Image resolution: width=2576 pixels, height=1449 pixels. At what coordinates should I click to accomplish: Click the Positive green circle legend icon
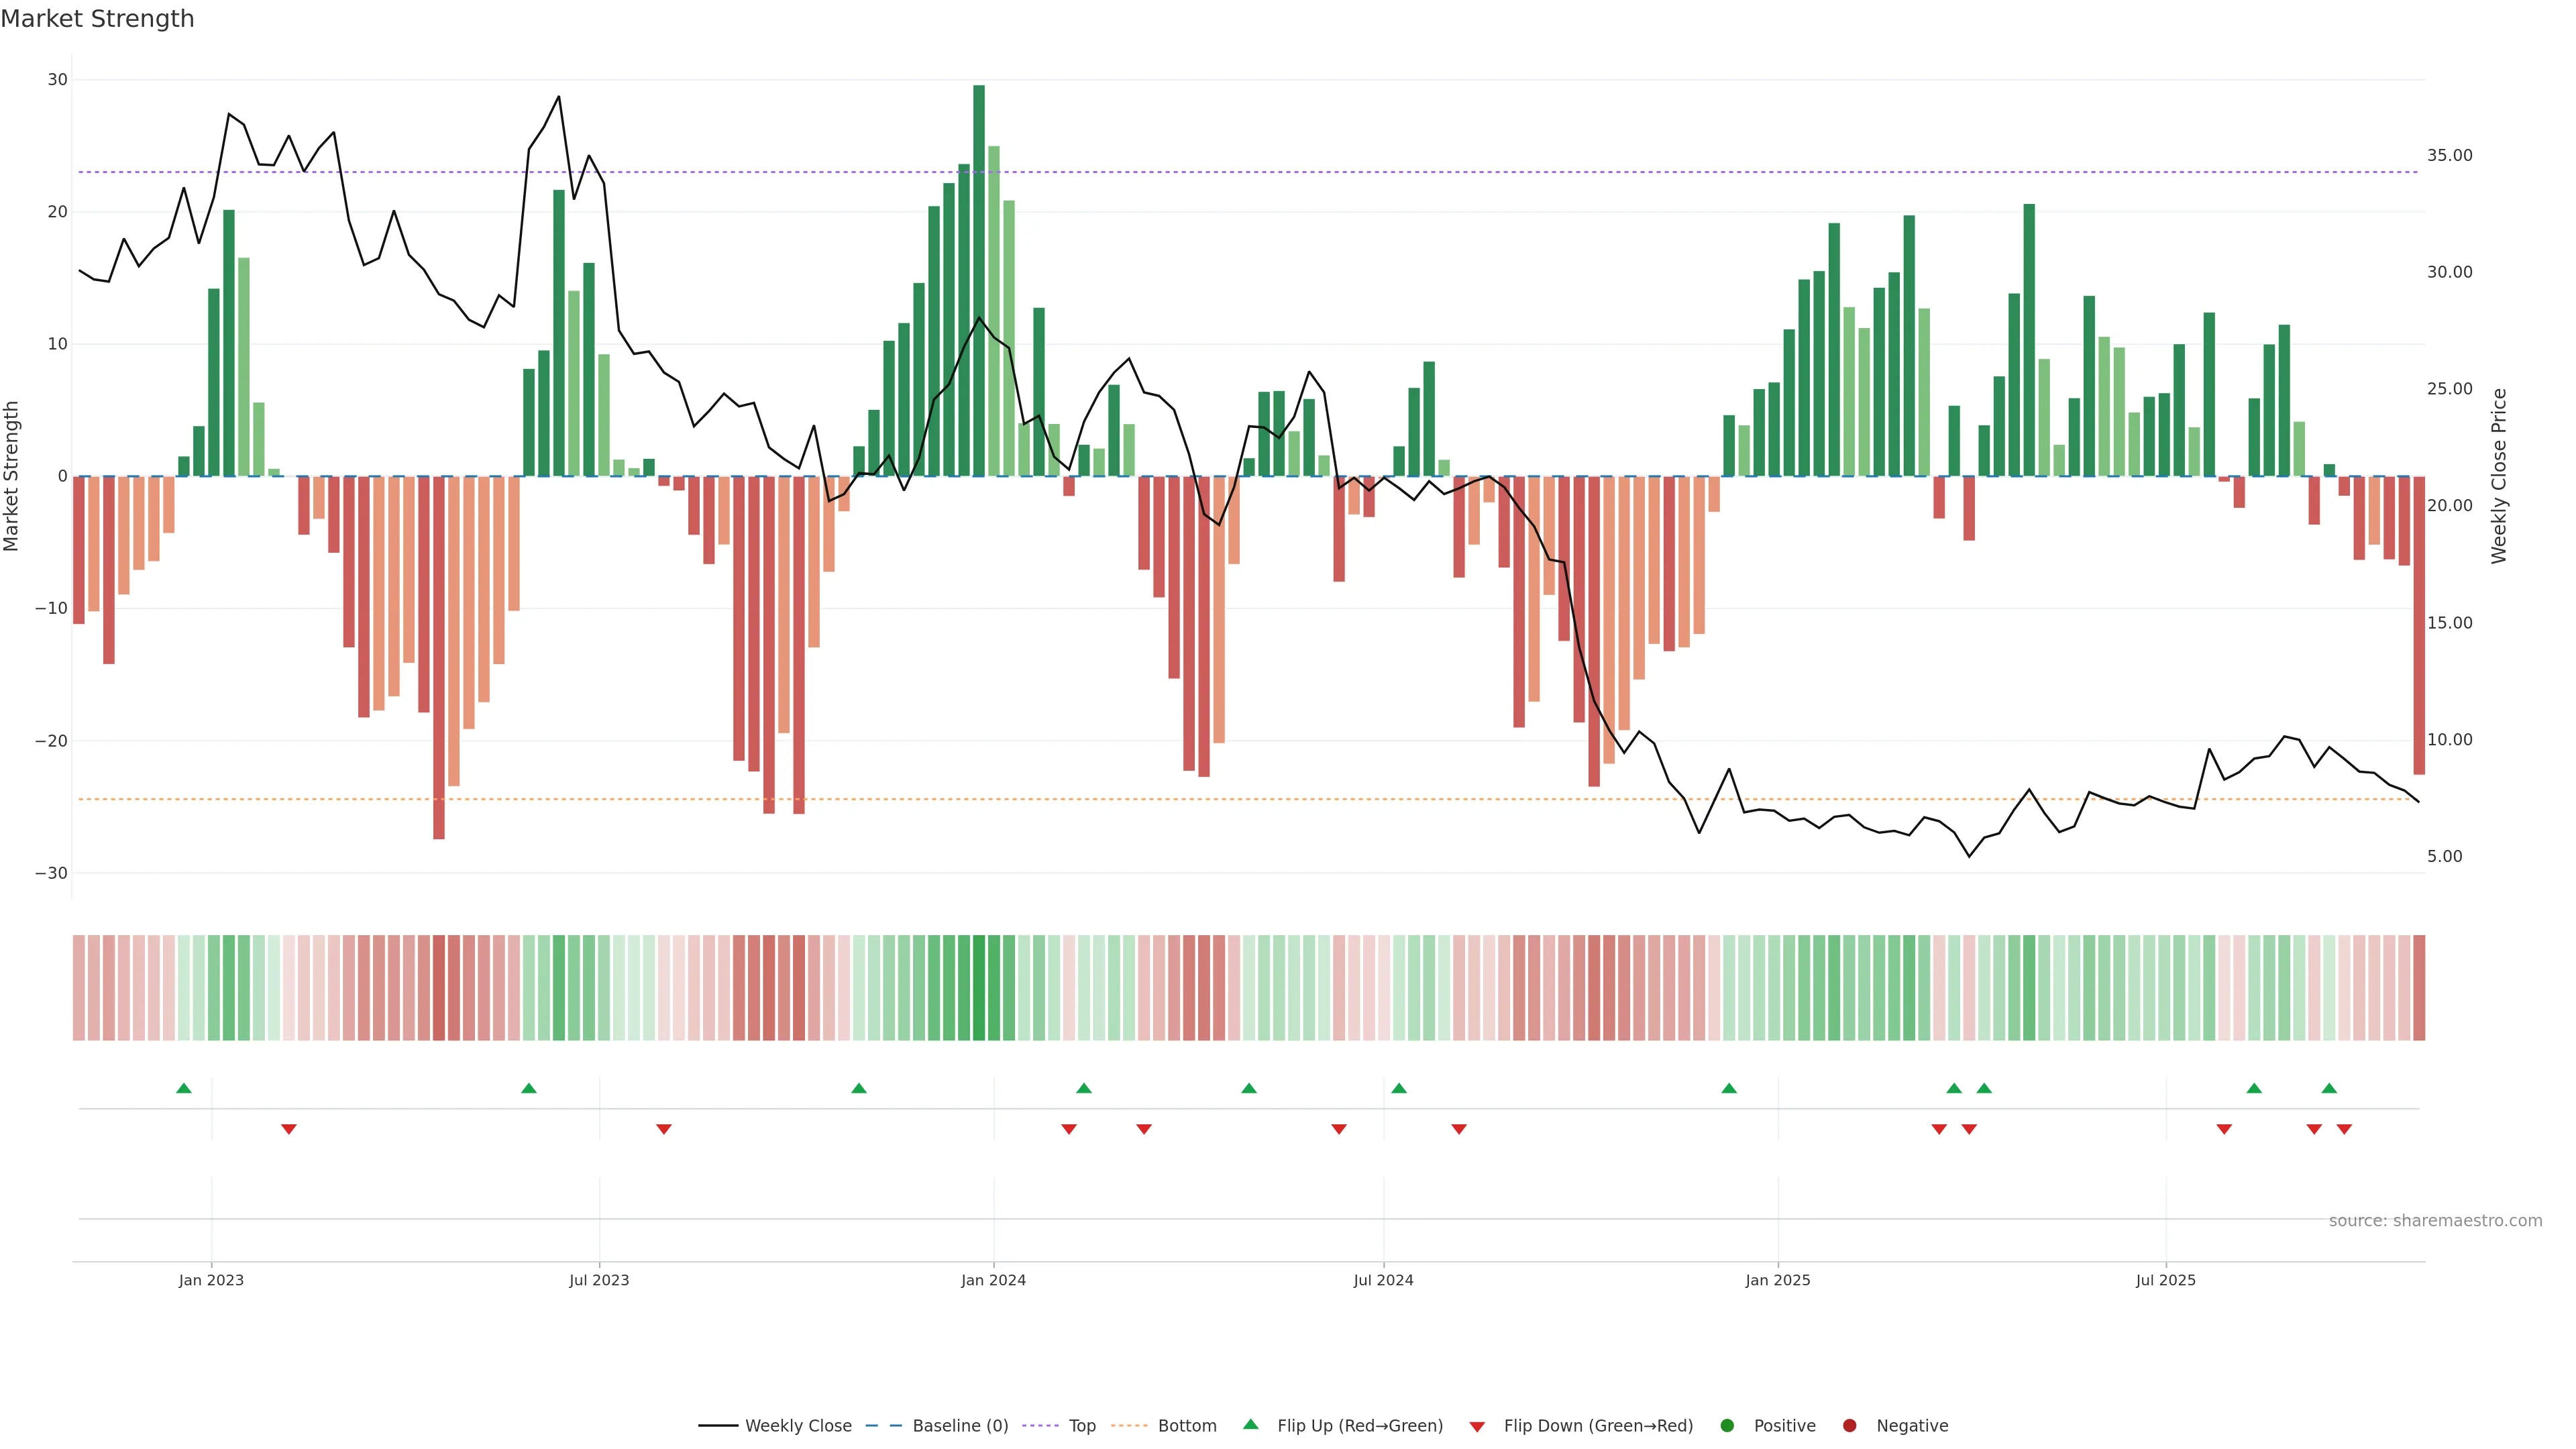point(1727,1425)
